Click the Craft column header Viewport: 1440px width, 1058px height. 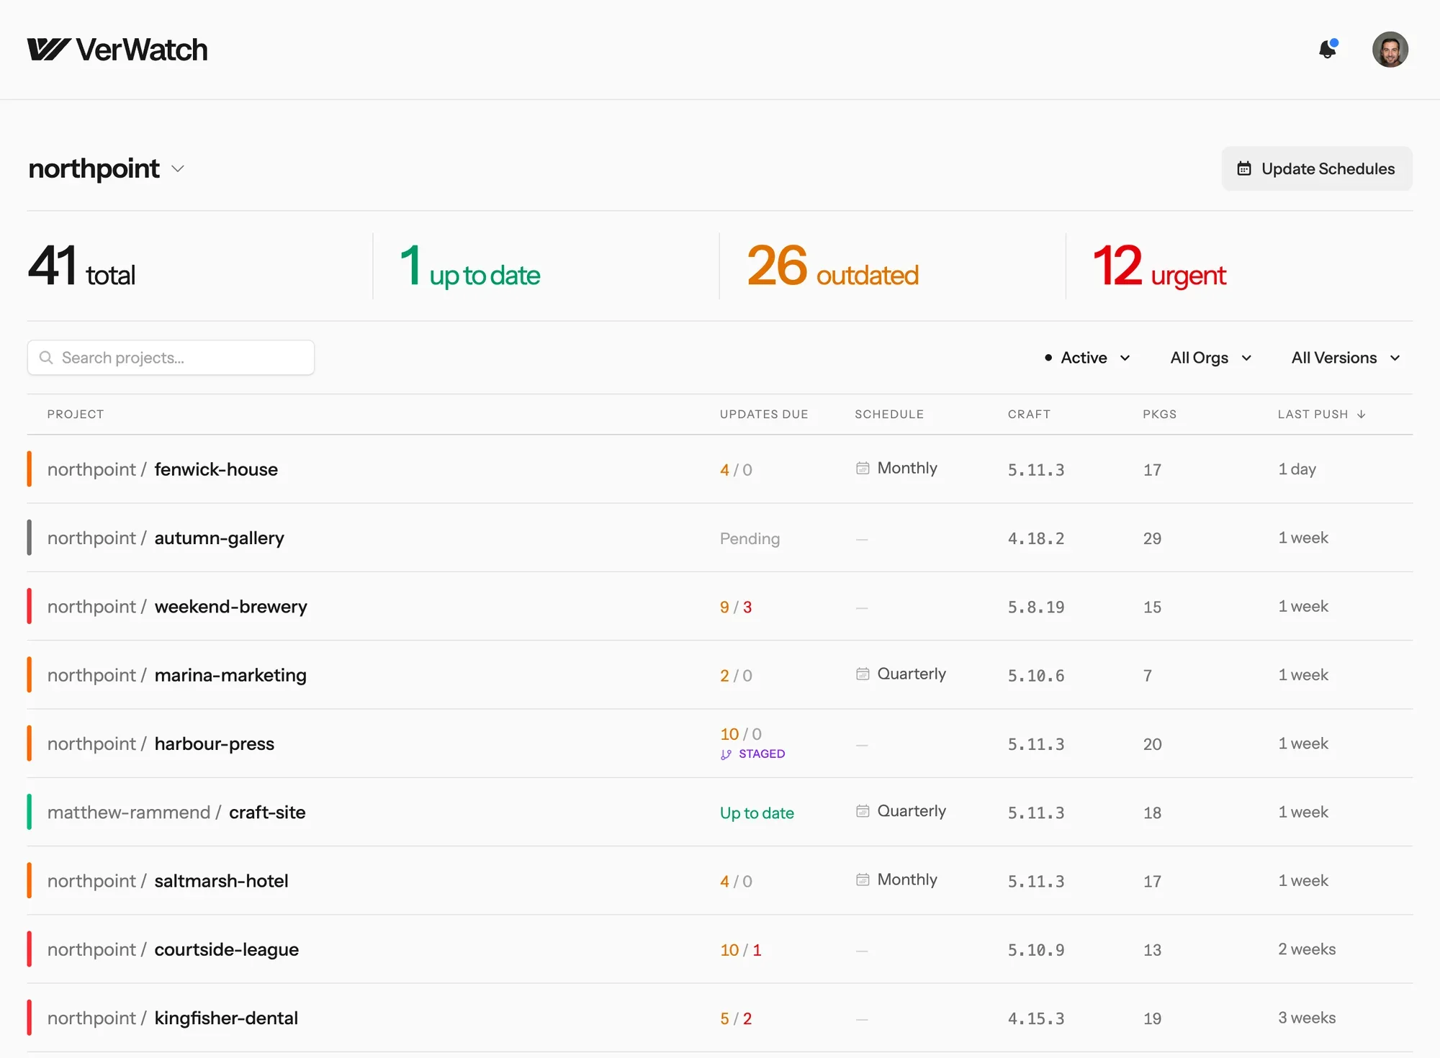point(1029,414)
